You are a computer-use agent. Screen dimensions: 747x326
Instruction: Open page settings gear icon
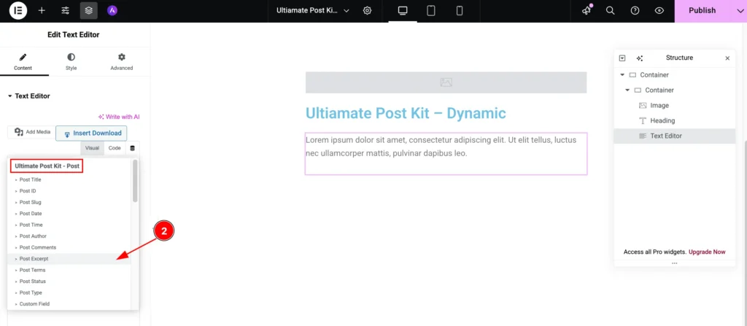[367, 11]
